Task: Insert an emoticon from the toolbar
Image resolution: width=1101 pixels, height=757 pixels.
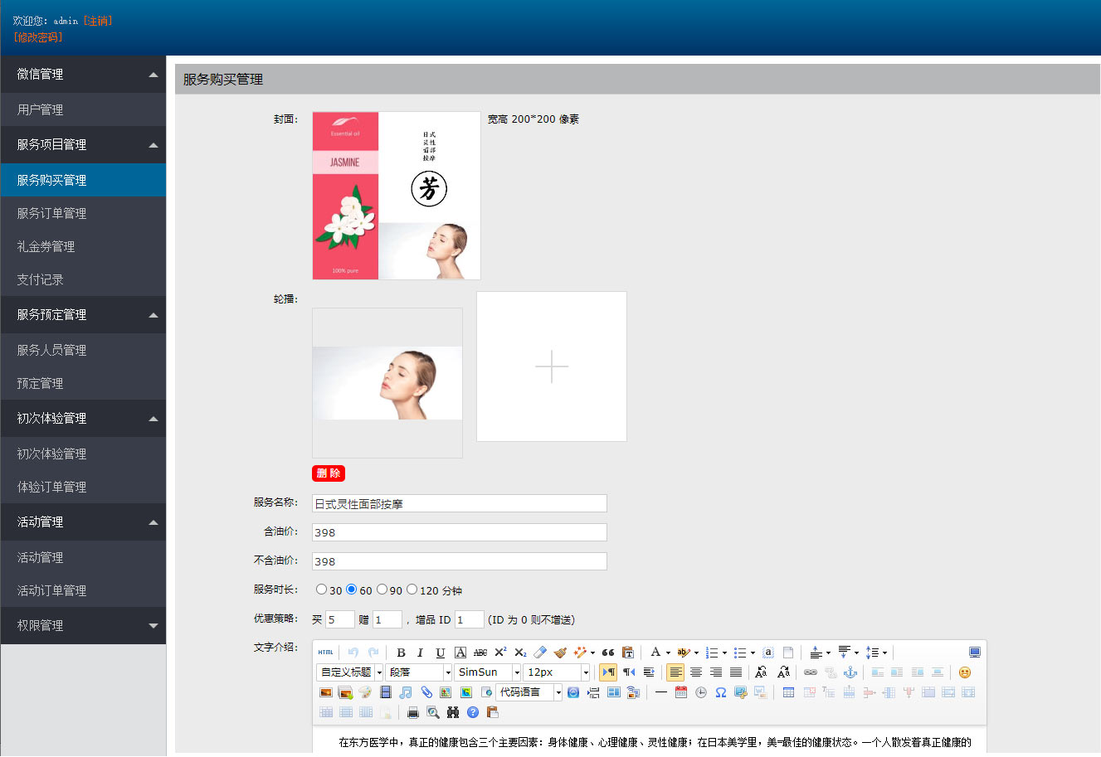Action: tap(964, 672)
